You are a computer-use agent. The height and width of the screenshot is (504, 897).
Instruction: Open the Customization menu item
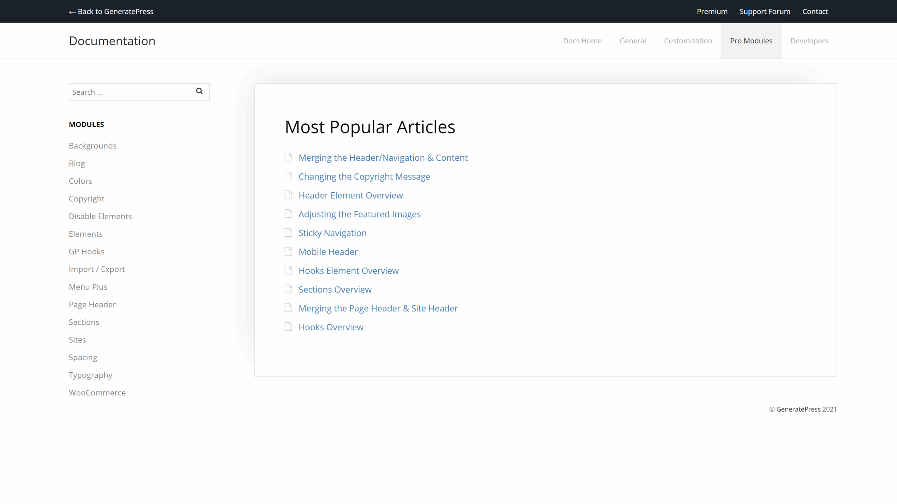tap(688, 41)
